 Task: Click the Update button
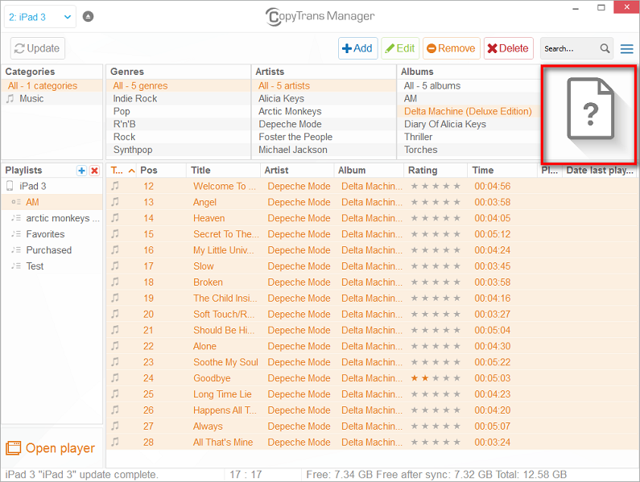tap(37, 48)
